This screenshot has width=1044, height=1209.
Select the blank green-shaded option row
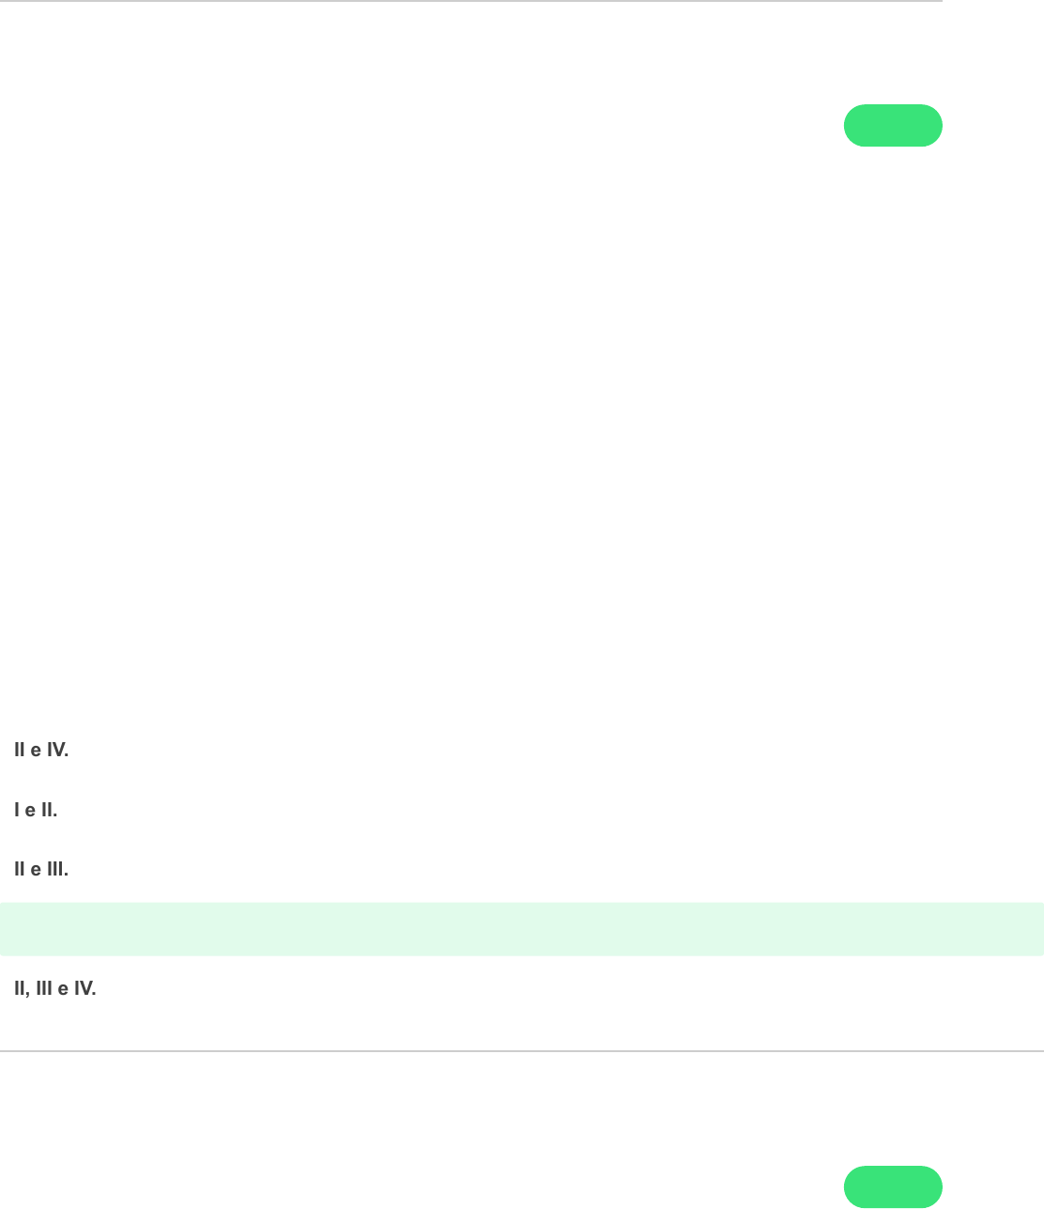point(522,929)
